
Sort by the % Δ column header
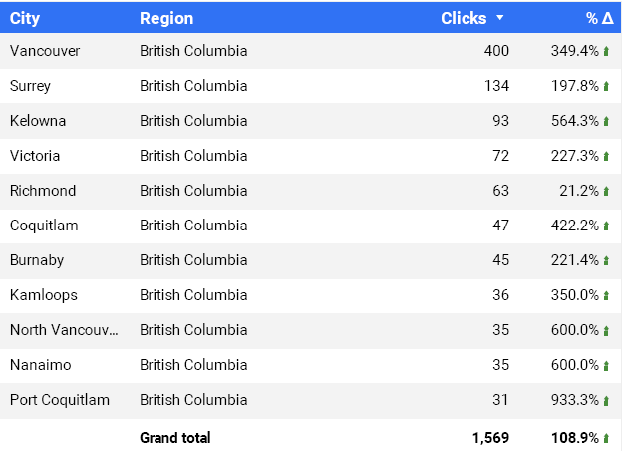[599, 18]
